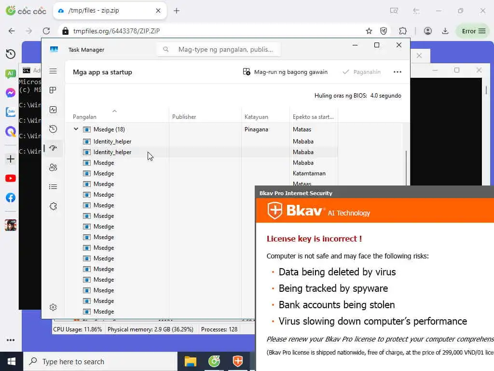Open Coc Coc browser from taskbar

214,361
